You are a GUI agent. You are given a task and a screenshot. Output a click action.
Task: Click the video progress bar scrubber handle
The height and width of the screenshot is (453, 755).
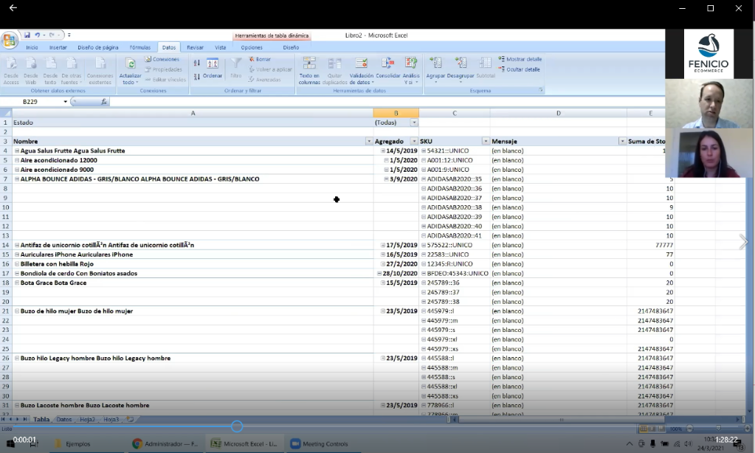237,426
